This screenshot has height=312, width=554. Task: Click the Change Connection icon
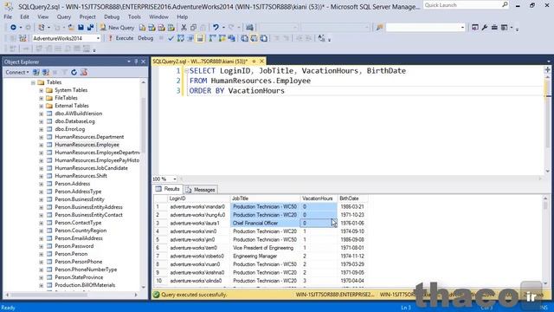tap(23, 38)
